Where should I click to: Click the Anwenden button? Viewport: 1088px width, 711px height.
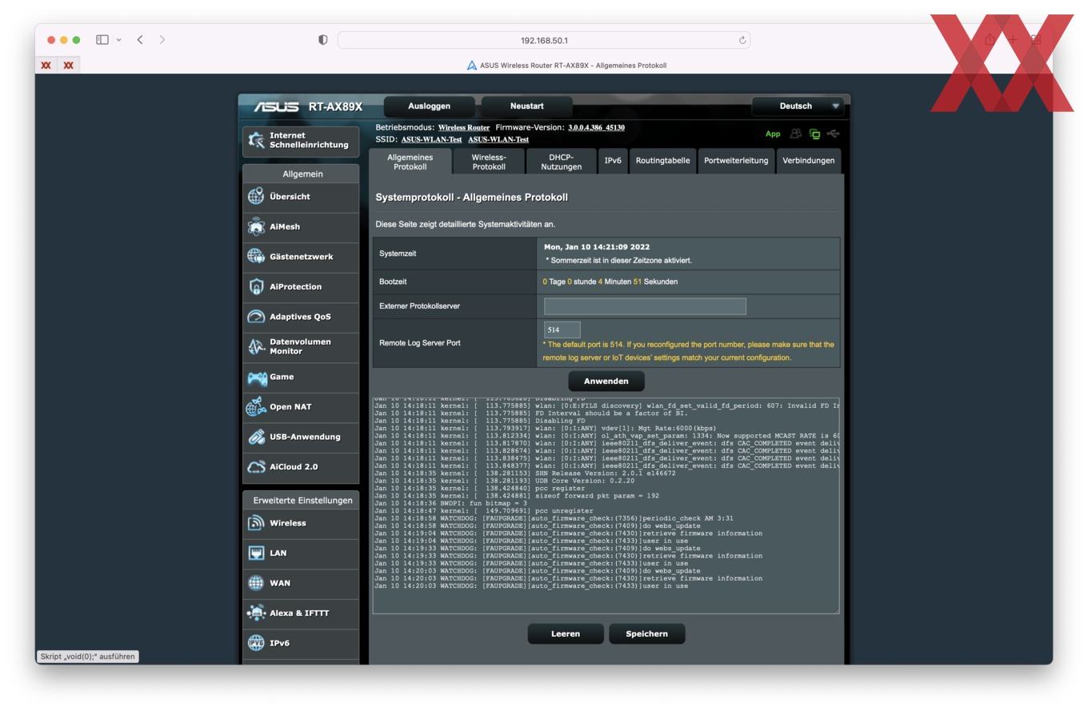[x=606, y=381]
